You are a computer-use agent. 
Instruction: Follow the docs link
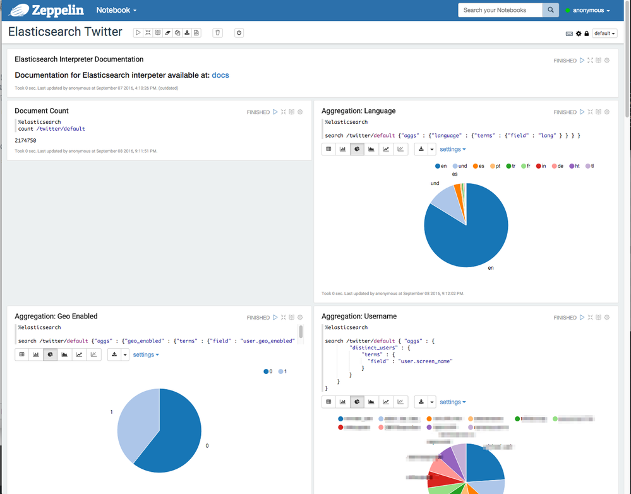pyautogui.click(x=220, y=75)
